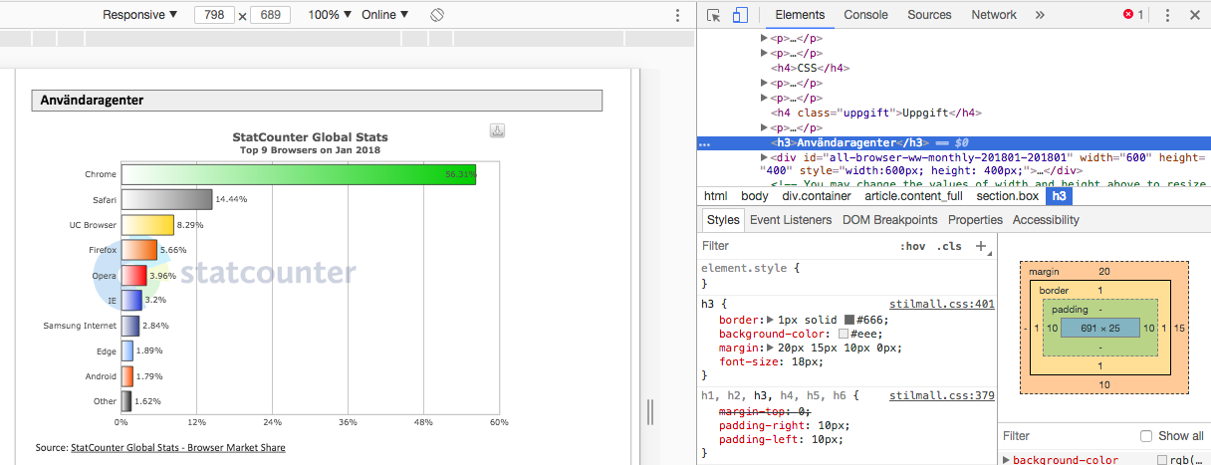This screenshot has width=1211, height=465.
Task: Click the panel divider drag handle
Action: point(651,412)
